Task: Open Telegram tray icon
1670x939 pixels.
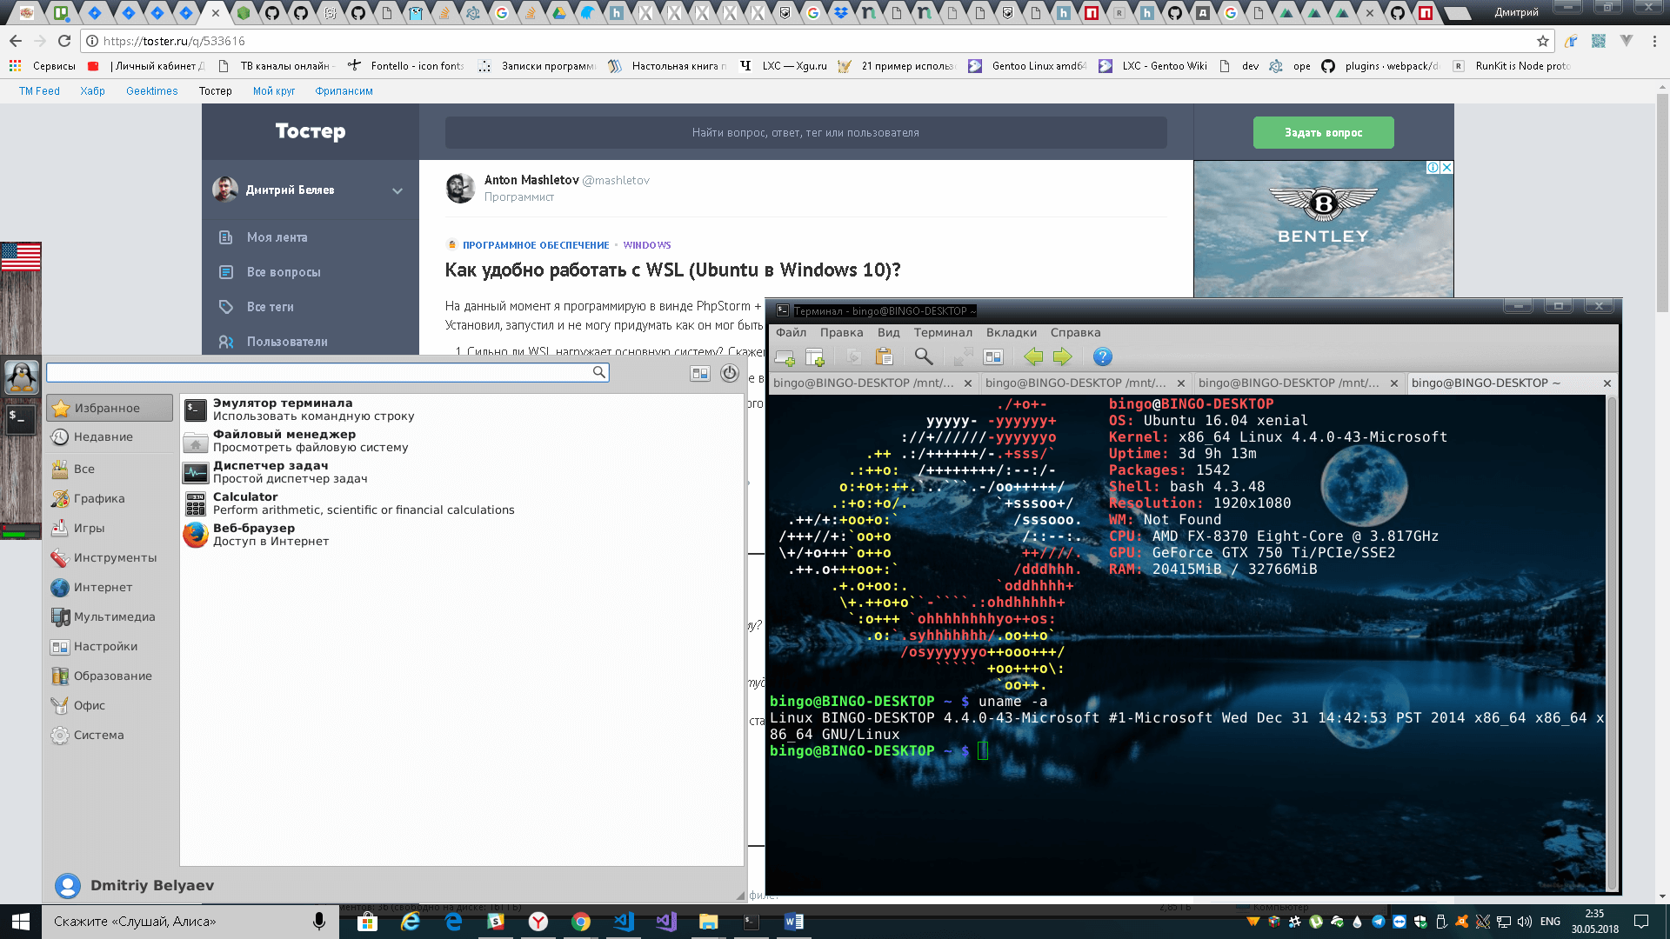Action: 1379,922
